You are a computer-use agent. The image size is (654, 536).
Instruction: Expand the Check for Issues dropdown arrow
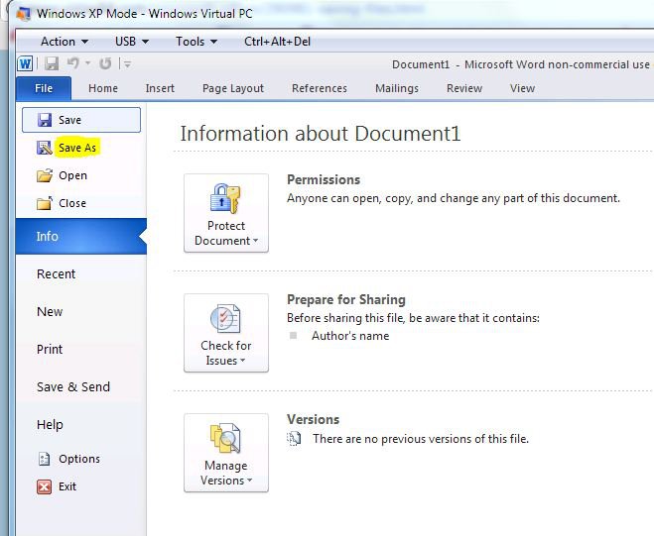(243, 361)
